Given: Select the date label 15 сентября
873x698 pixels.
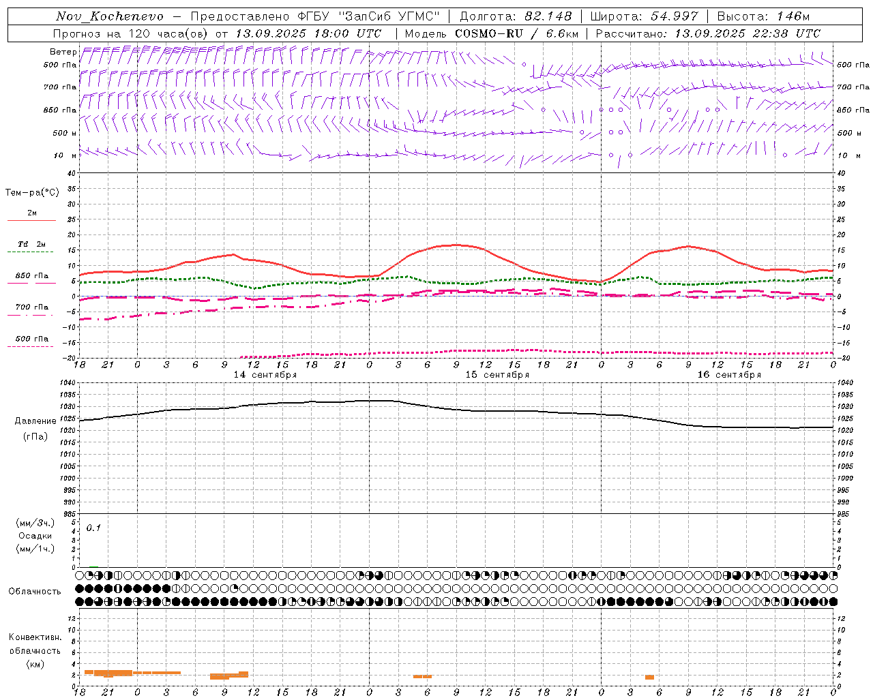Looking at the screenshot, I should coord(497,375).
